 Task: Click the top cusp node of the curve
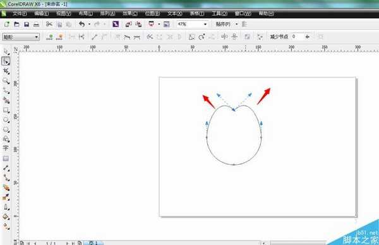point(234,110)
